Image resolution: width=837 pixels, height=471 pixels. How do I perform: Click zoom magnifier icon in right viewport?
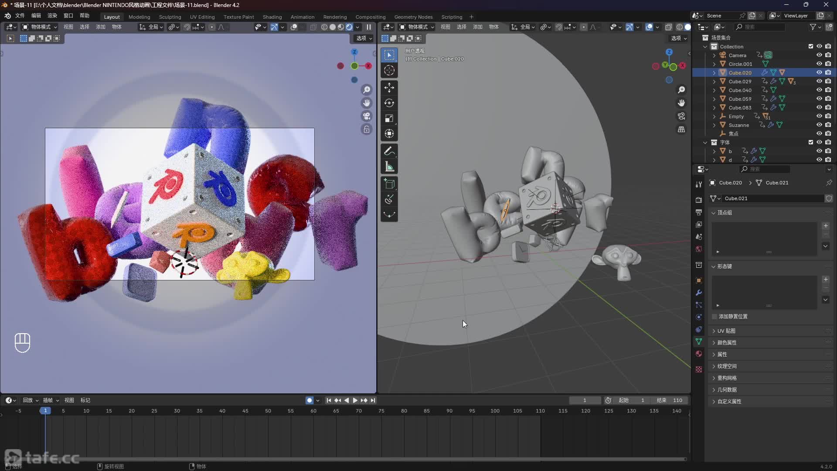[x=681, y=90]
